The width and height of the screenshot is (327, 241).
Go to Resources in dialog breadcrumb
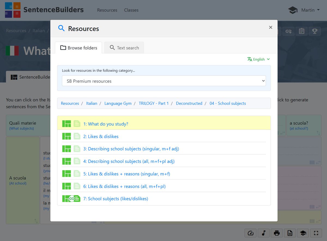pyautogui.click(x=70, y=103)
